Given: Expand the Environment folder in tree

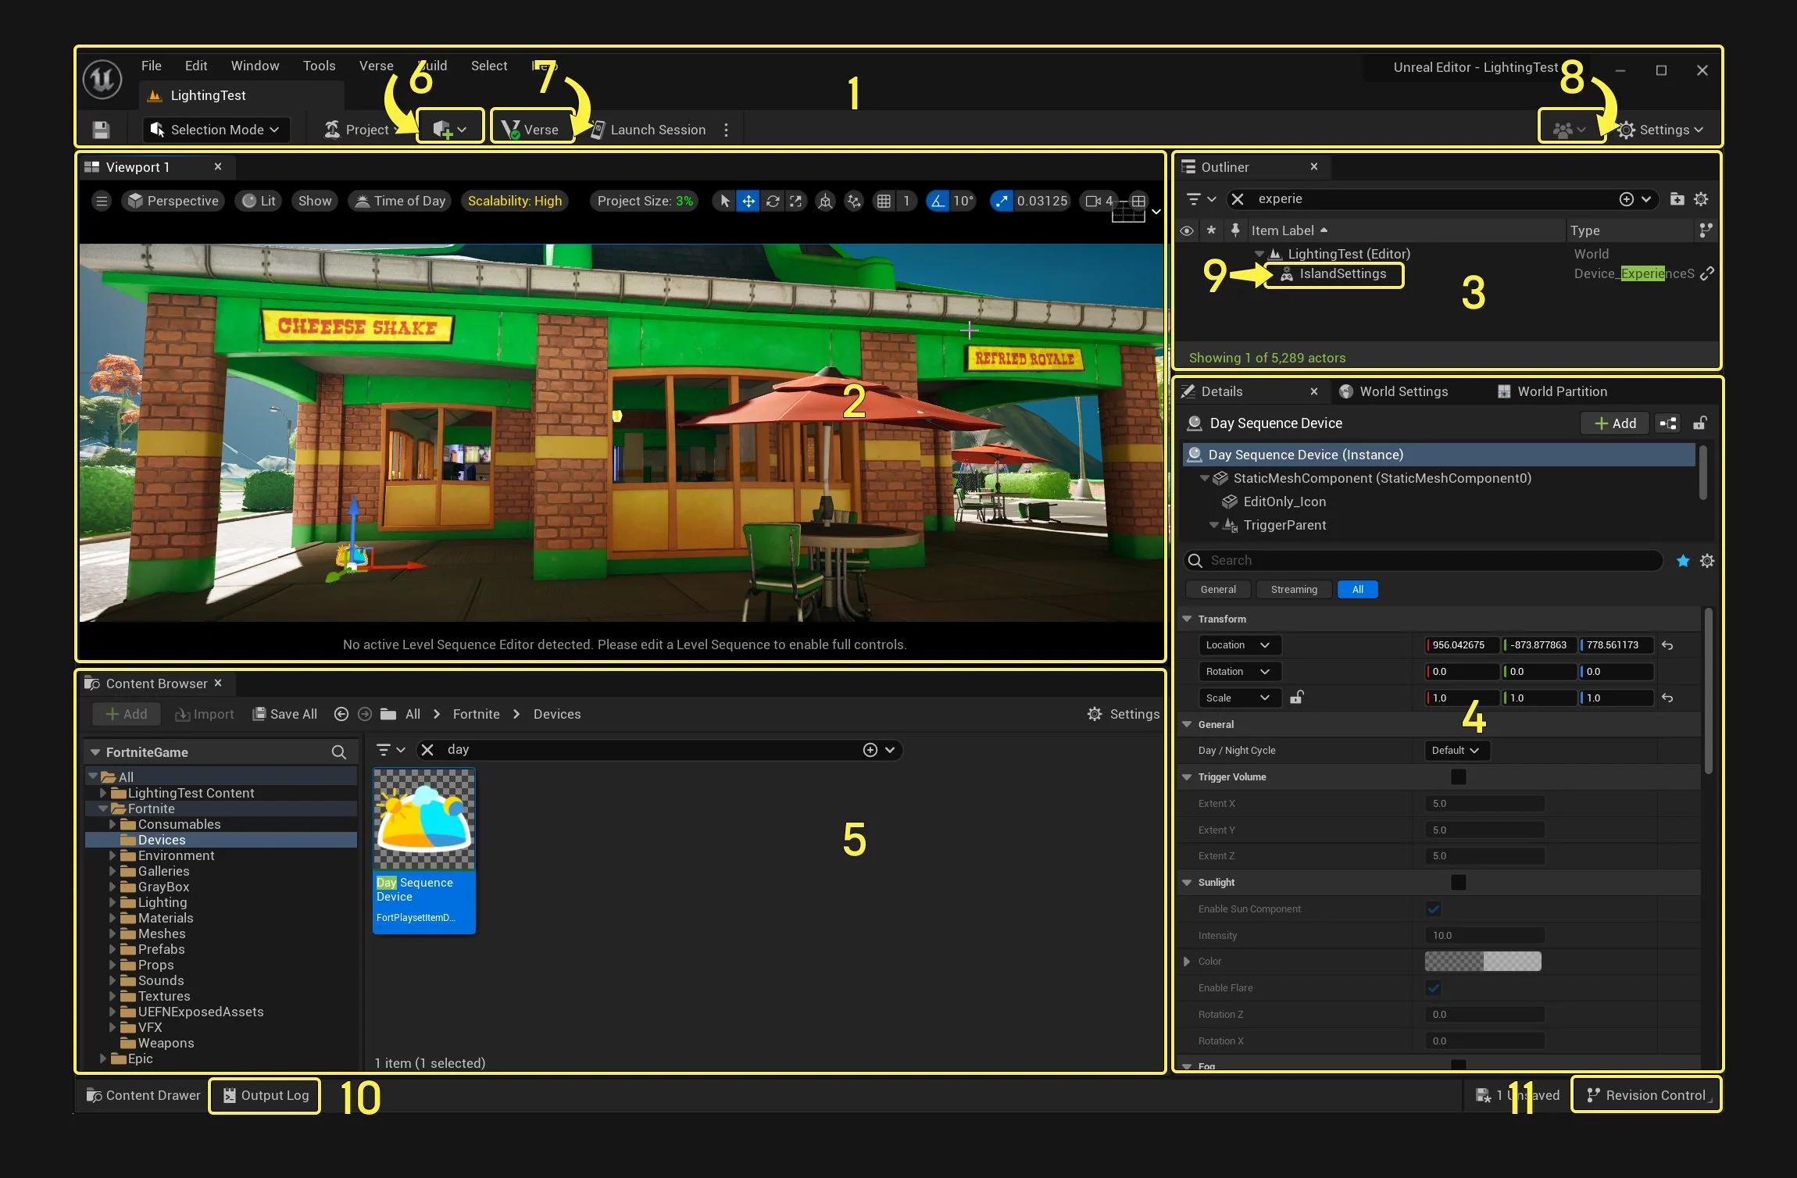Looking at the screenshot, I should pyautogui.click(x=113, y=855).
